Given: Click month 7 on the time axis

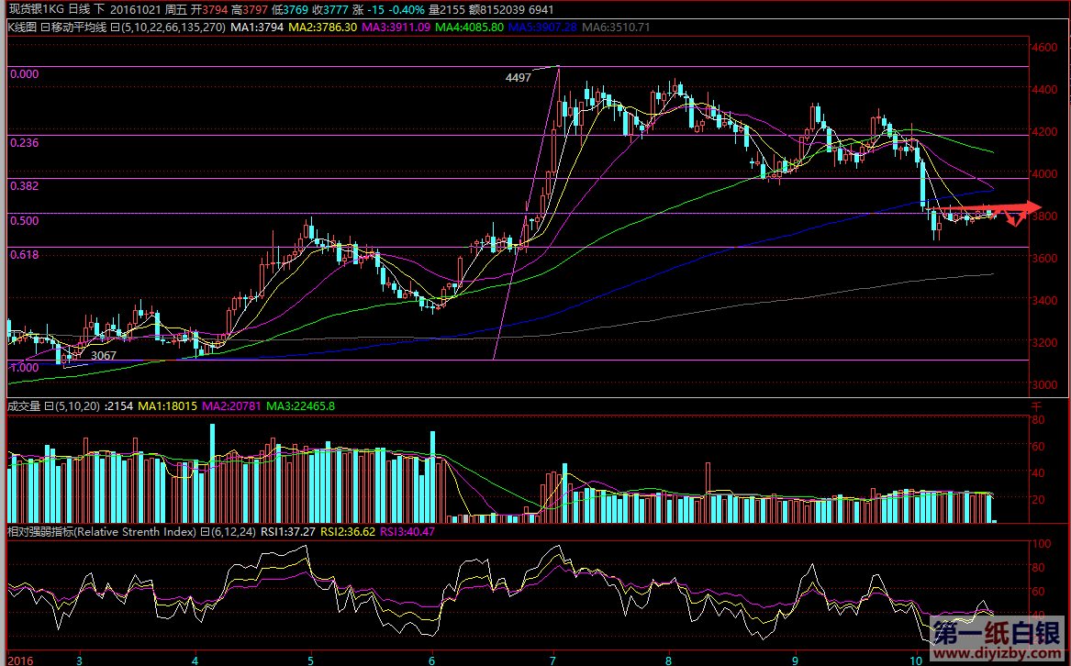Looking at the screenshot, I should click(552, 659).
